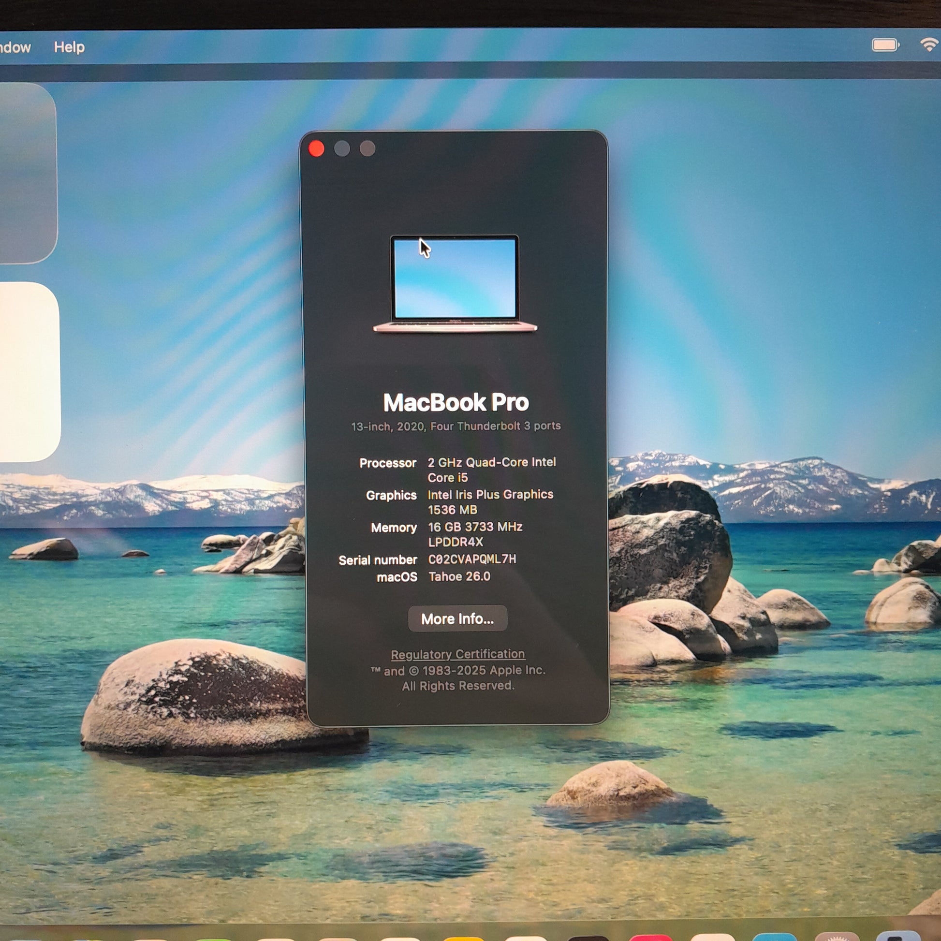The width and height of the screenshot is (941, 941).
Task: Click the Wi-Fi status icon in menu bar
Action: [929, 45]
